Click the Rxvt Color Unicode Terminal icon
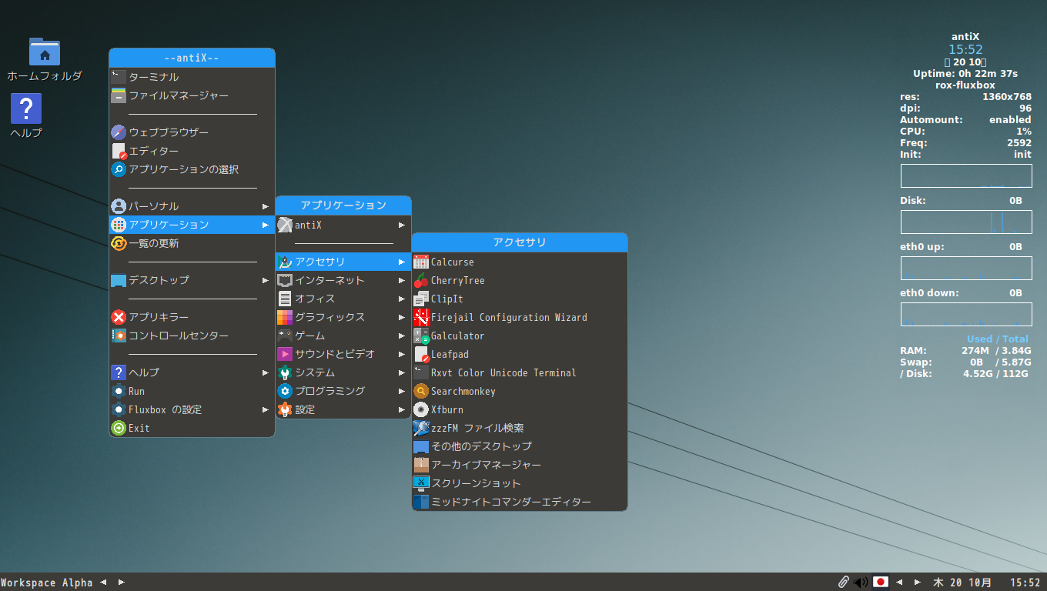The width and height of the screenshot is (1047, 591). point(421,372)
